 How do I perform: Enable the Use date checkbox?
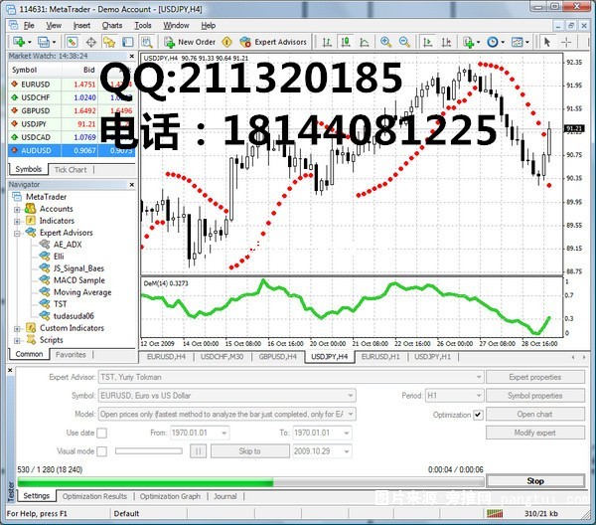[x=102, y=433]
